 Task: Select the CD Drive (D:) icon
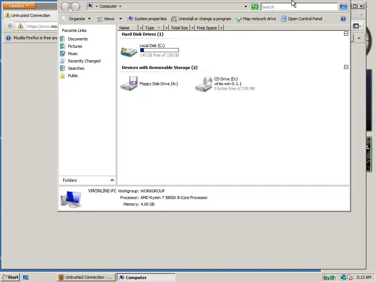(203, 84)
